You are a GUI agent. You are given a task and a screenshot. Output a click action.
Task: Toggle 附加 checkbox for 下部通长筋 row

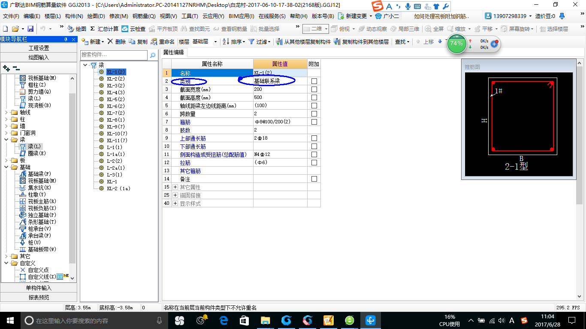tap(314, 146)
